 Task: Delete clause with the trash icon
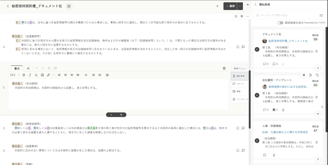(x=224, y=68)
